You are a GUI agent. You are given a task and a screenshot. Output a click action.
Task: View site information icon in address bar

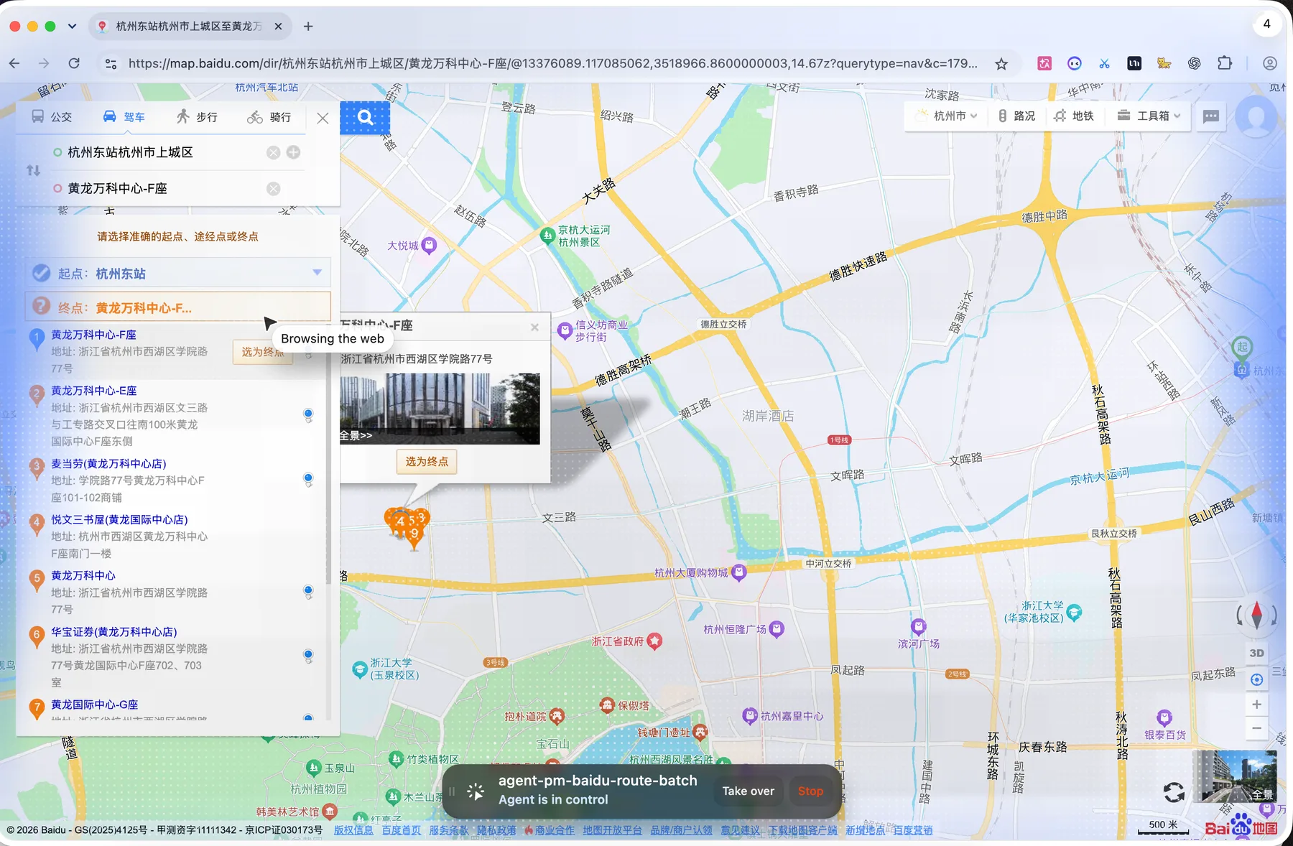coord(111,63)
